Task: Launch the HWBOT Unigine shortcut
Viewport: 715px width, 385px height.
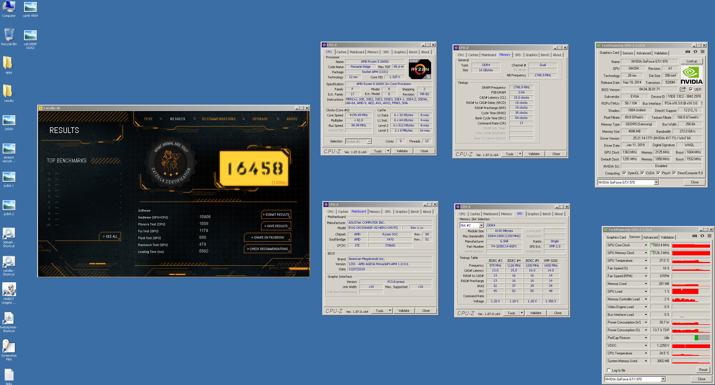Action: (9, 293)
